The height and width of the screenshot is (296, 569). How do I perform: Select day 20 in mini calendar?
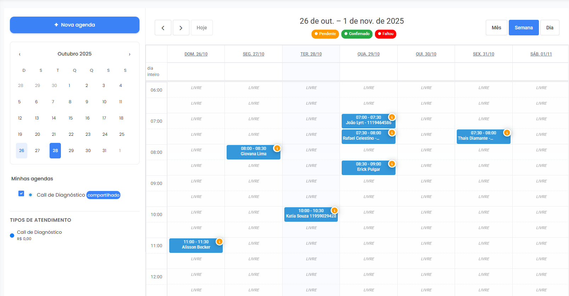(x=38, y=134)
